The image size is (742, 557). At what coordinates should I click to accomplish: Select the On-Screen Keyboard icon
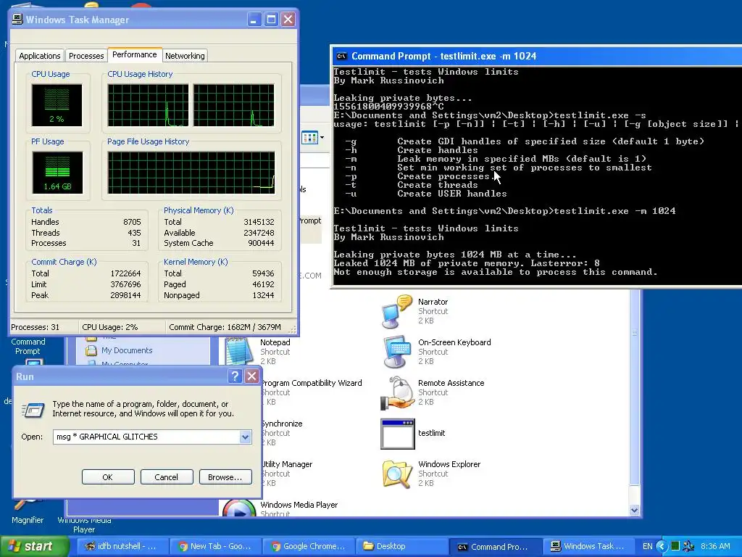click(x=396, y=352)
